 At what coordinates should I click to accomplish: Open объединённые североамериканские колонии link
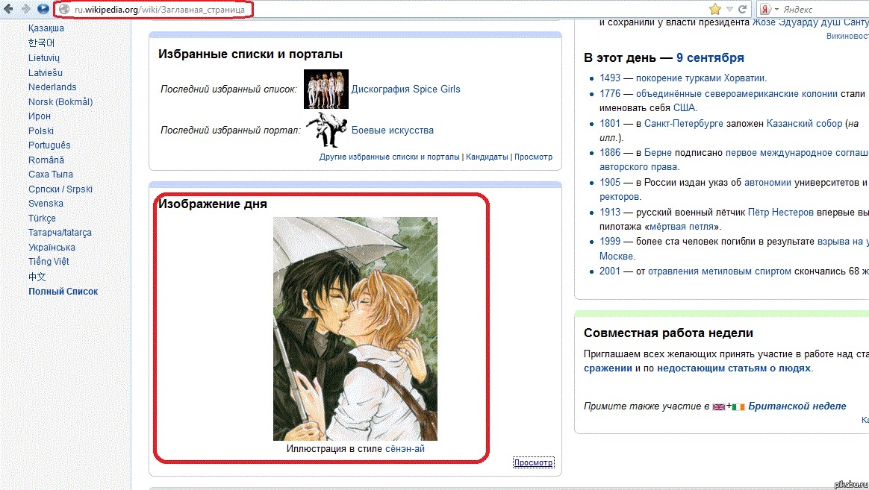(x=737, y=93)
